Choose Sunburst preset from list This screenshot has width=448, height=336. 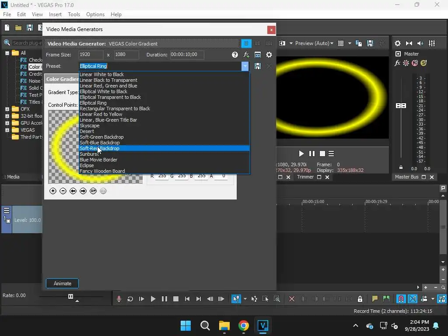(x=164, y=154)
